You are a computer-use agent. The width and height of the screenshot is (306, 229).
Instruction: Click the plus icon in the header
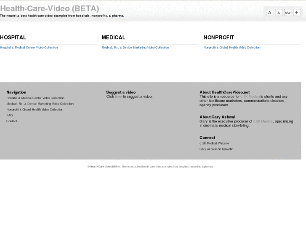point(296,13)
